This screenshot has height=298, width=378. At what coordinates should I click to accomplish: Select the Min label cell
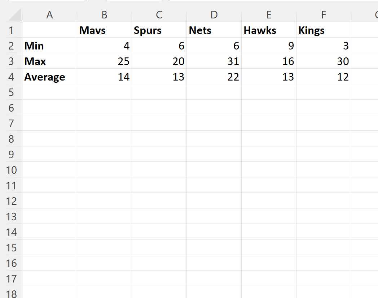50,46
